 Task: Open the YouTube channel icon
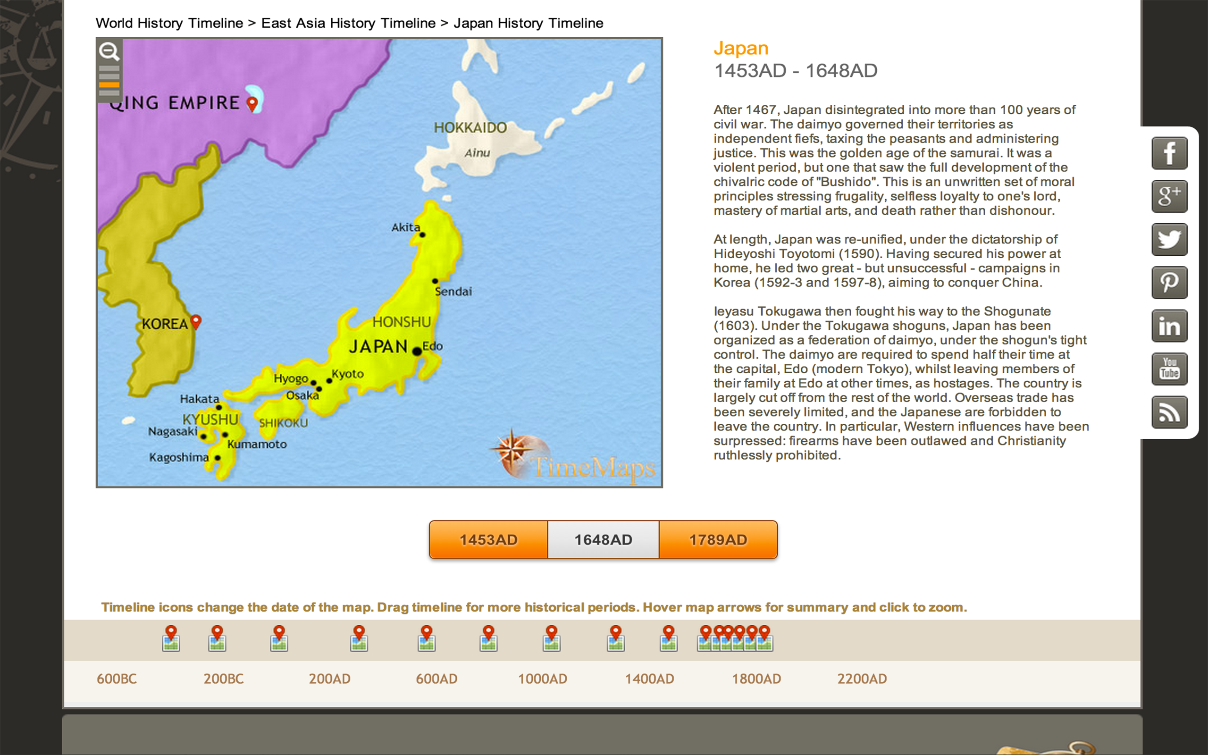coord(1169,369)
